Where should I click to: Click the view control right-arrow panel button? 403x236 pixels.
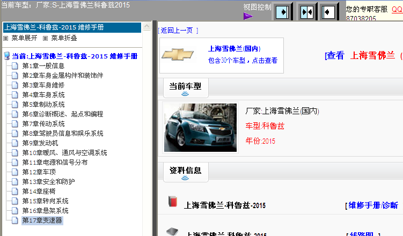tap(282, 12)
